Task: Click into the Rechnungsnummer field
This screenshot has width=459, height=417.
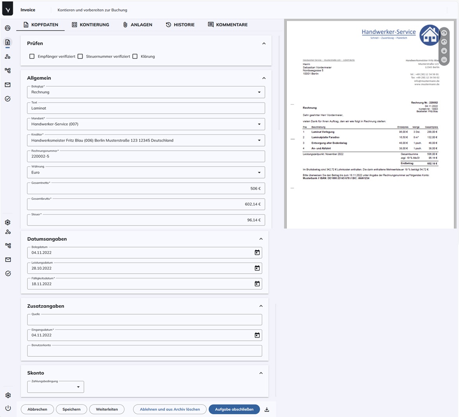Action: coord(146,156)
